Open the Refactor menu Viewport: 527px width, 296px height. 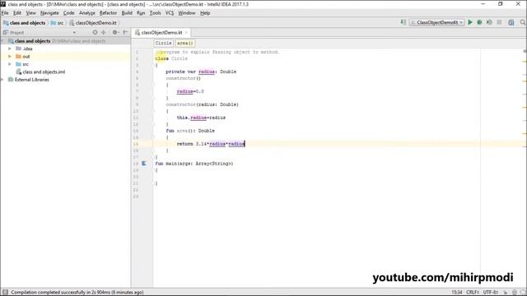point(108,13)
